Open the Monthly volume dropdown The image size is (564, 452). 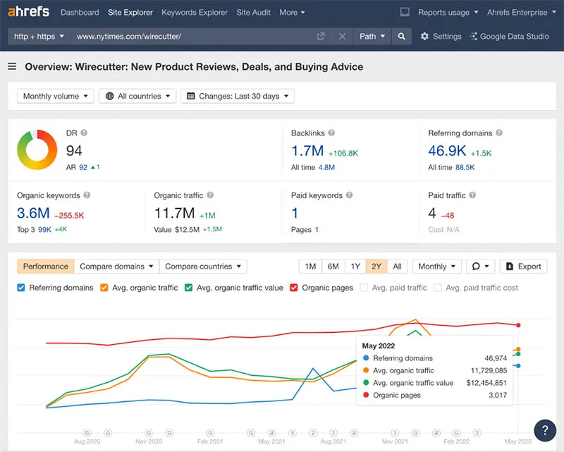click(x=55, y=96)
